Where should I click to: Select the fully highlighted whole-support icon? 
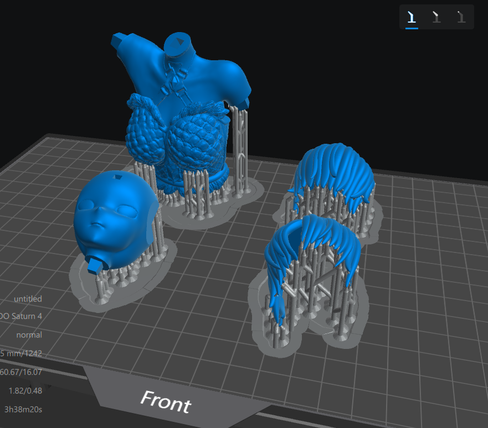412,17
